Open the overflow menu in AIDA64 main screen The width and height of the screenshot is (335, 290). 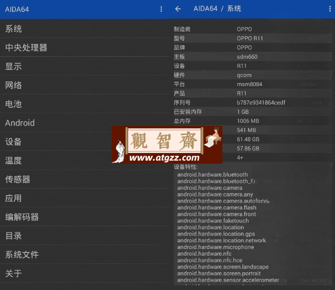pos(161,9)
